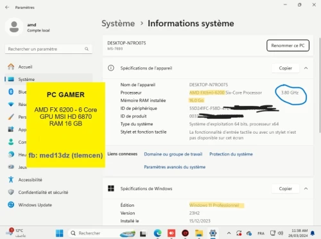Click the Jeux controller icon in the sidebar

(x=11, y=167)
